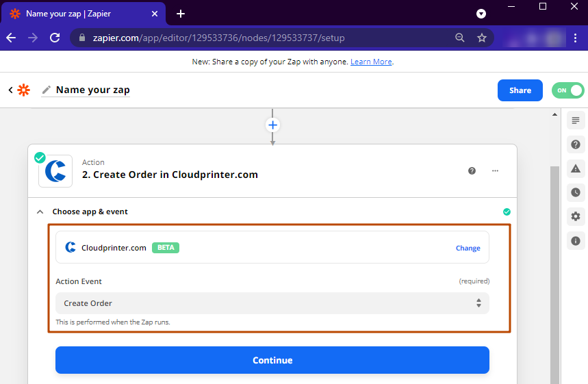Click the Action Event label
Viewport: 588px width, 384px height.
(x=79, y=281)
